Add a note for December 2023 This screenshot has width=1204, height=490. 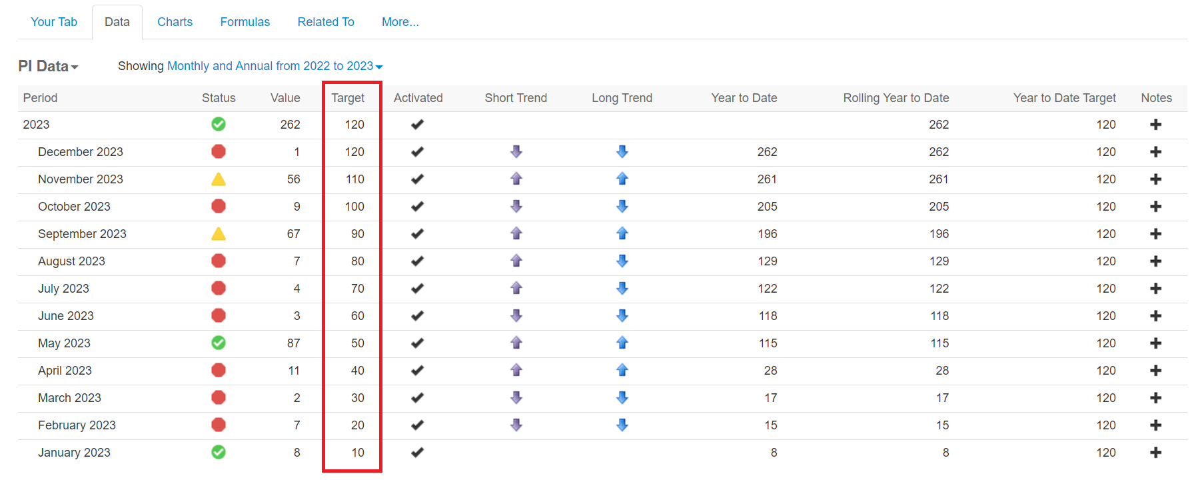[x=1155, y=152]
